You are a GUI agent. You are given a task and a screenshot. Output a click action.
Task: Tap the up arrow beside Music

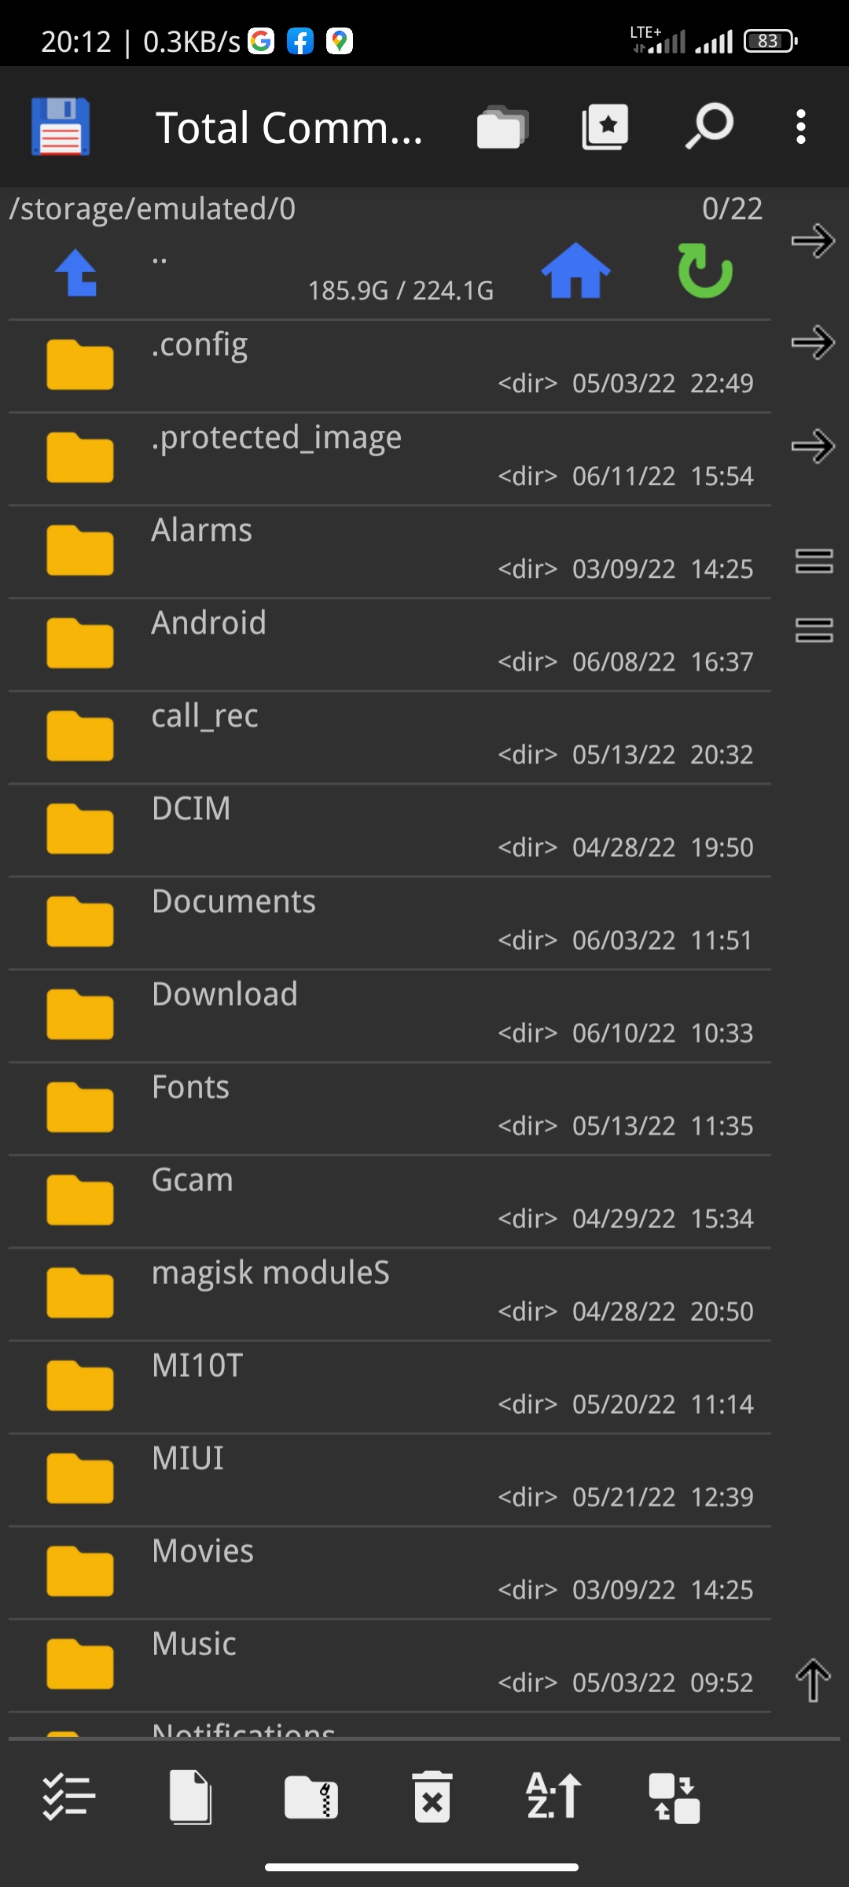[x=813, y=1681]
